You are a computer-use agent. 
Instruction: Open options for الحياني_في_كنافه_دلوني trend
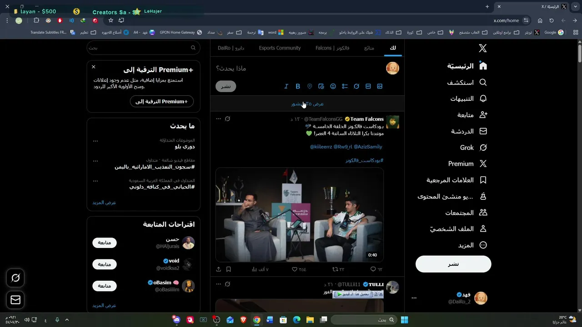click(x=95, y=181)
